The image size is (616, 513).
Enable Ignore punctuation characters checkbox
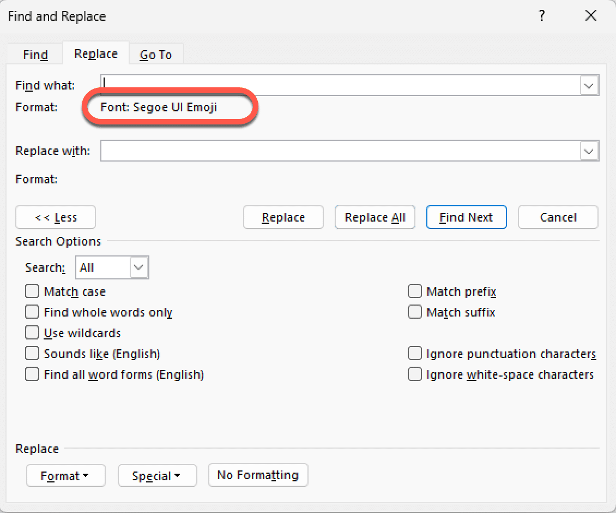(x=415, y=354)
